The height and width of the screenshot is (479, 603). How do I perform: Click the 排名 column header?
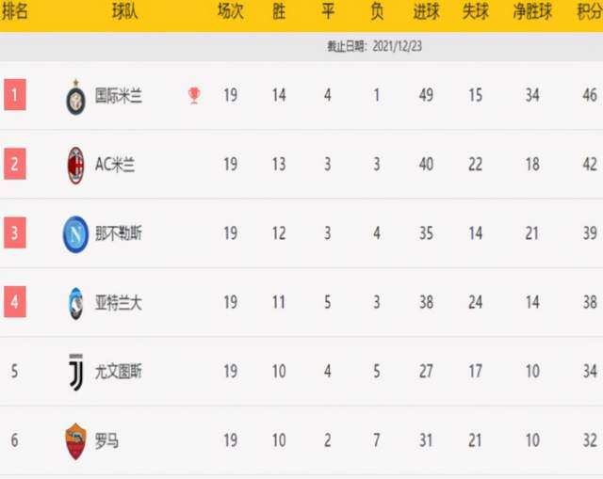15,11
